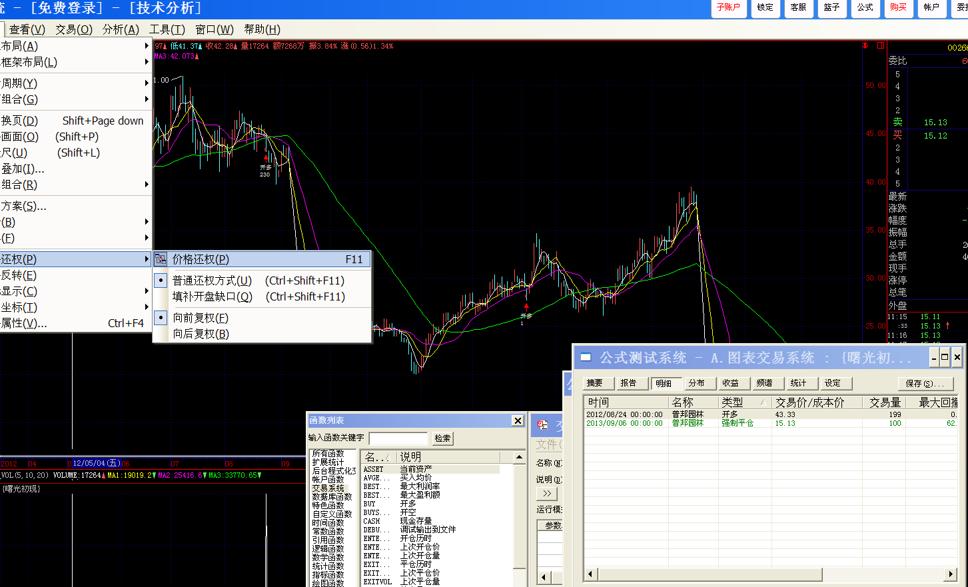Click the 公式 toolbar button
Screen dimensions: 968x587
[865, 8]
